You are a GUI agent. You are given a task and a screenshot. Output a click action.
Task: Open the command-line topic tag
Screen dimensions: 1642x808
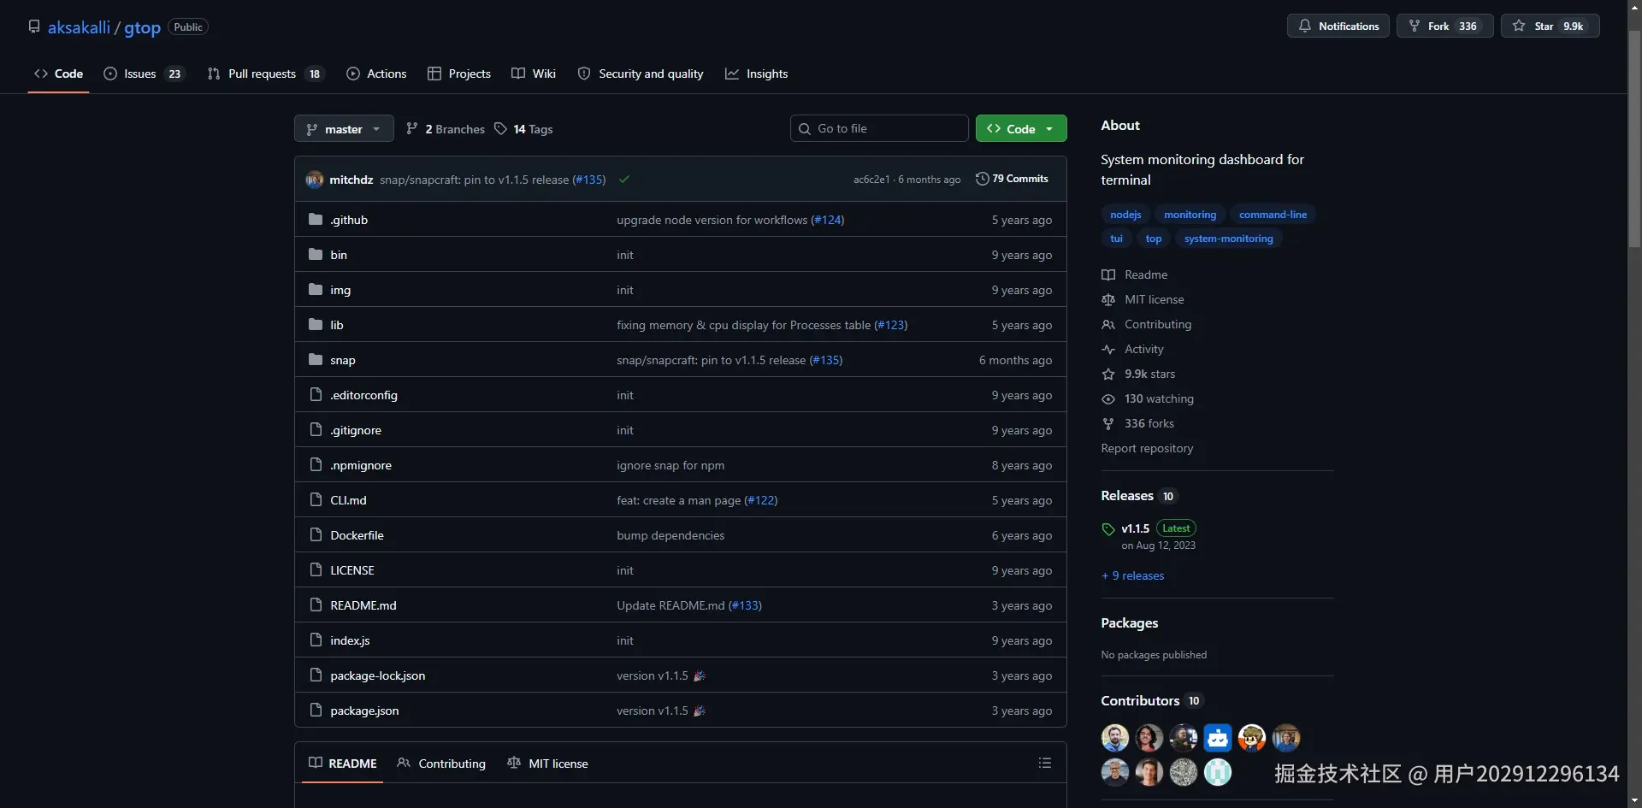pos(1273,215)
